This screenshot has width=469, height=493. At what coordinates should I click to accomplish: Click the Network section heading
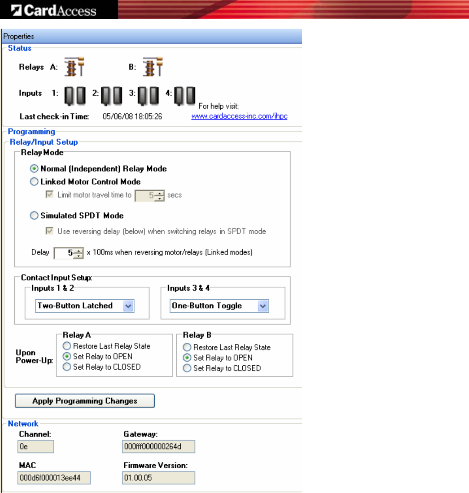tap(23, 424)
